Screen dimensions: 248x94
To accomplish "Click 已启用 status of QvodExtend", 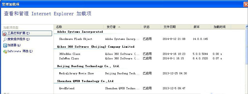I will [x=147, y=88].
